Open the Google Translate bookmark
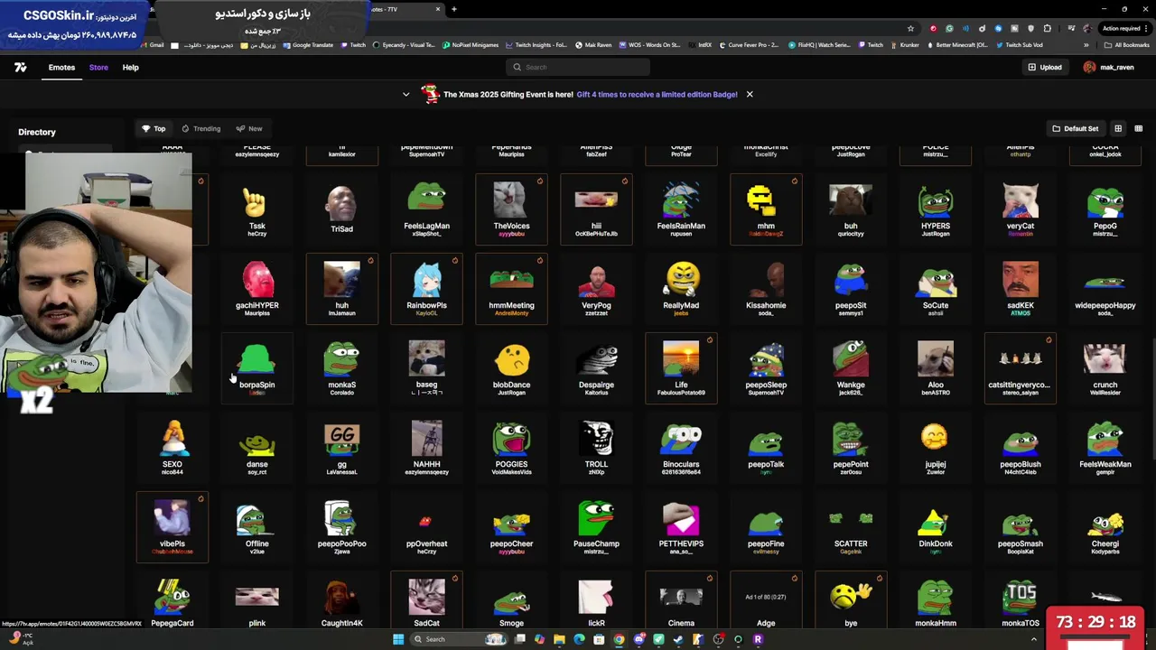The image size is (1156, 650). click(x=308, y=45)
